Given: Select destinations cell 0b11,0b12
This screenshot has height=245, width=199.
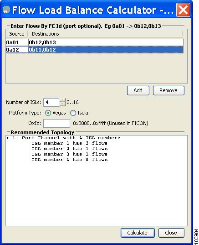Looking at the screenshot, I should point(106,50).
